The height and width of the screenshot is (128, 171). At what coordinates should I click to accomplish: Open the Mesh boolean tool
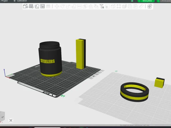pyautogui.click(x=85, y=6)
